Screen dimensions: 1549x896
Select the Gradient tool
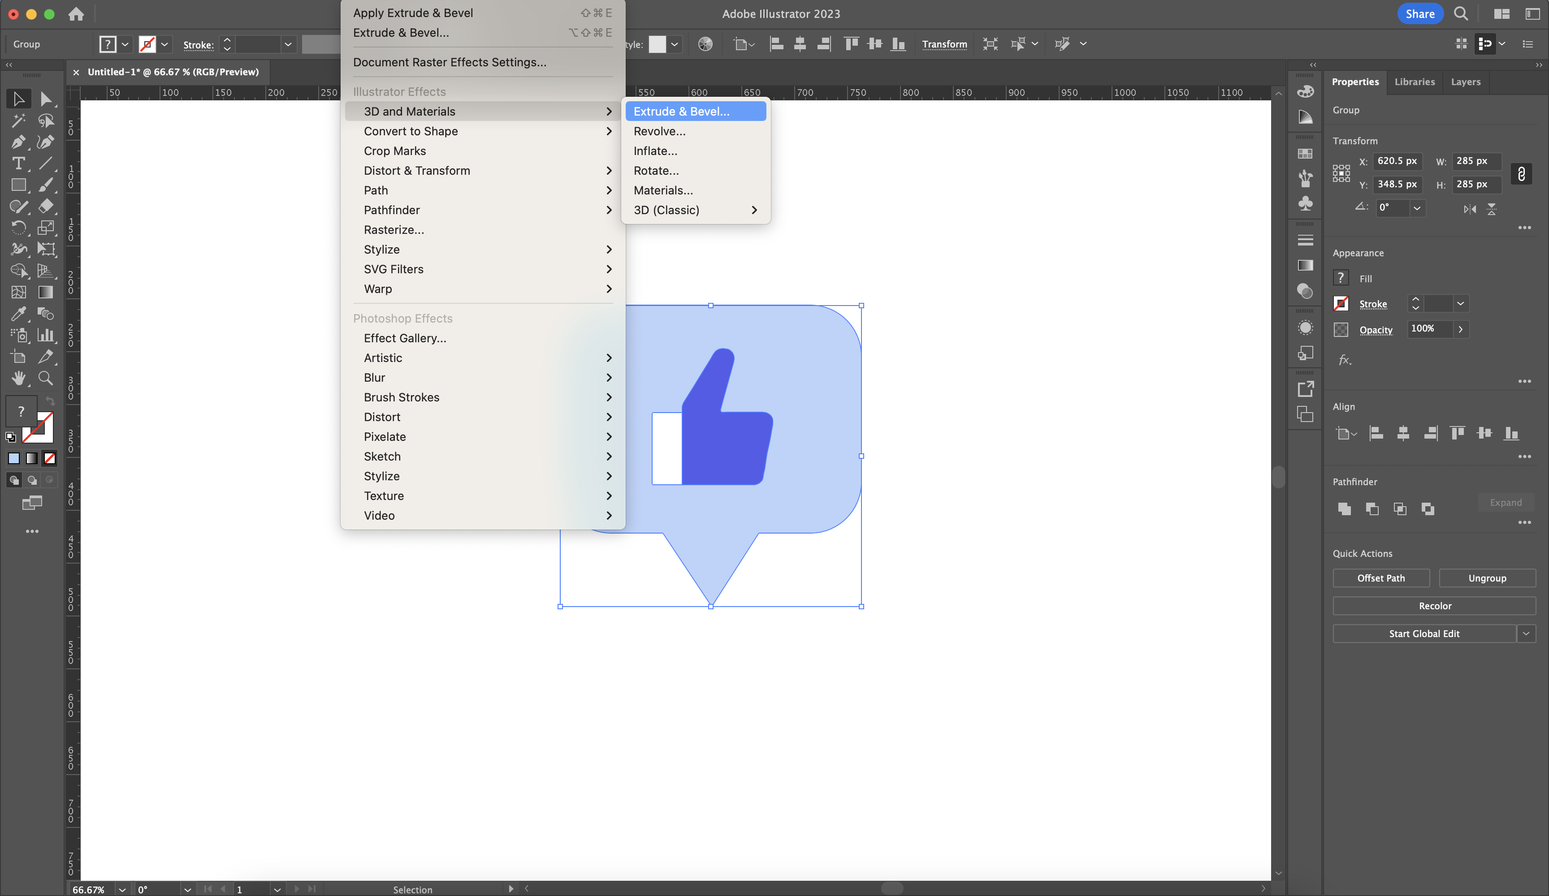45,292
